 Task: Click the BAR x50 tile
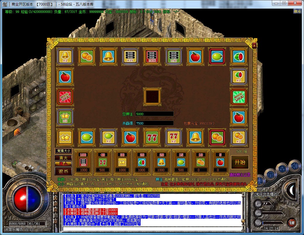tap(174, 57)
